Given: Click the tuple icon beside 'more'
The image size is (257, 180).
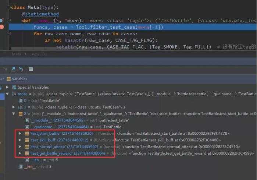Looking at the screenshot, I should [x=14, y=94].
